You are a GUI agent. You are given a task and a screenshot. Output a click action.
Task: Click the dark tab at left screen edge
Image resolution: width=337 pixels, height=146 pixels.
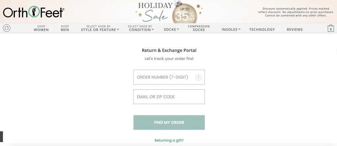pyautogui.click(x=1, y=136)
